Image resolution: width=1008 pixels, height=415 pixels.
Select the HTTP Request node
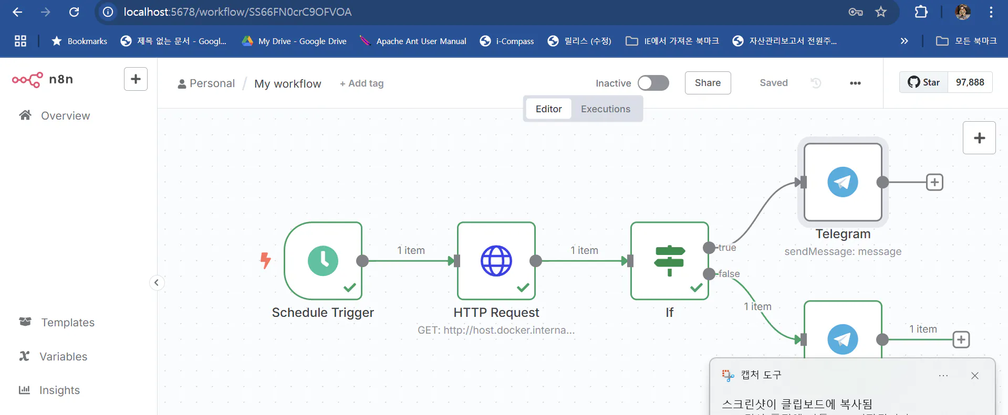coord(496,261)
